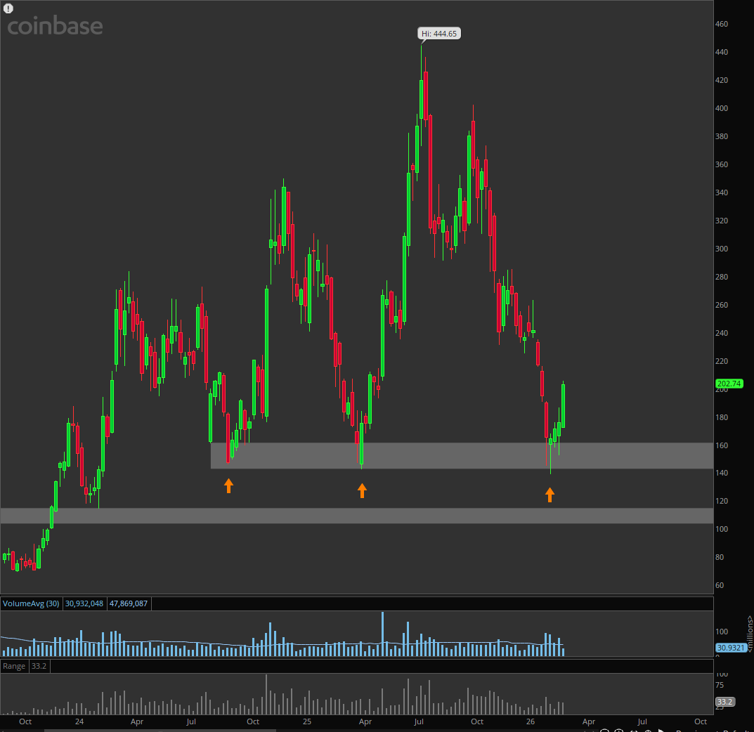The width and height of the screenshot is (754, 732).
Task: Click the 140 price axis label
Action: click(722, 473)
